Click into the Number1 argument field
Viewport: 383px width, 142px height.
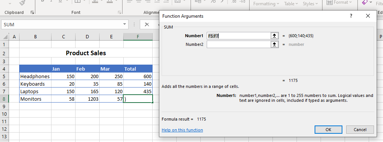[239, 36]
